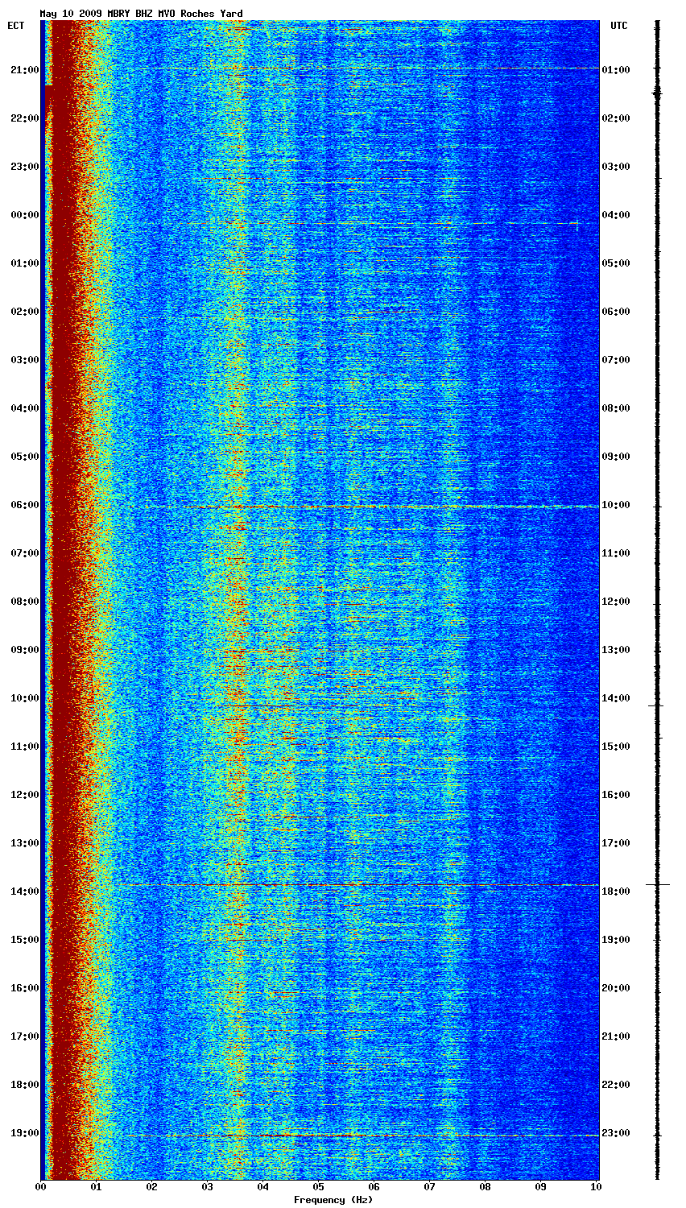Click "10:00" on the ECT time axis
Image resolution: width=686 pixels, height=1208 pixels.
tap(24, 698)
